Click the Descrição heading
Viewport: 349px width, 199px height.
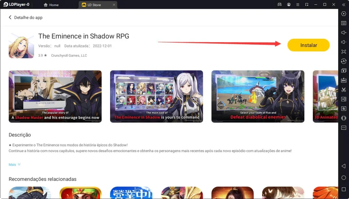tap(20, 135)
